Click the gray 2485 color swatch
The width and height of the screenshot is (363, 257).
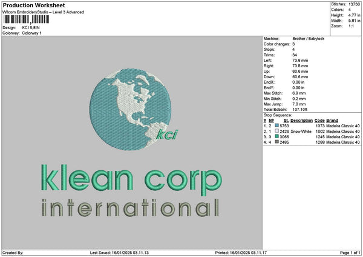(276, 142)
